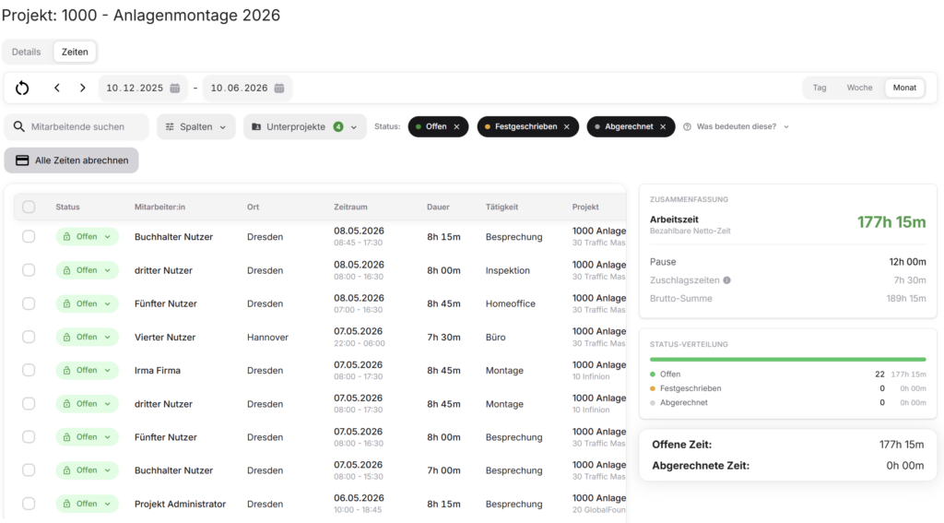Go to previous period with left arrow
The height and width of the screenshot is (523, 944).
pyautogui.click(x=57, y=88)
